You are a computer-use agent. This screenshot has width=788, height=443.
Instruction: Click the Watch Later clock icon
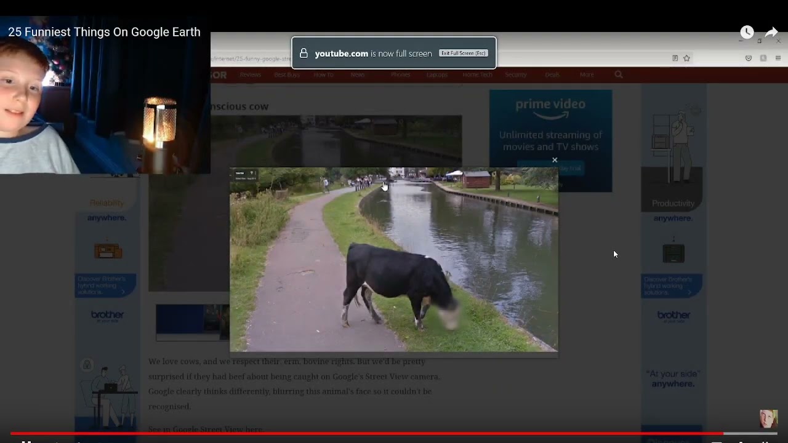coord(747,32)
